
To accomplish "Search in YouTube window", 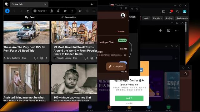I will (177, 12).
